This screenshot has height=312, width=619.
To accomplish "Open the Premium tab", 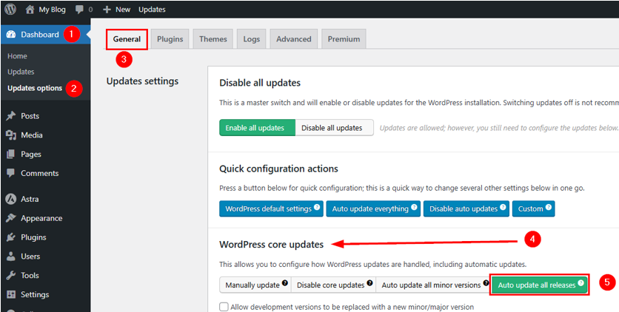I will pyautogui.click(x=344, y=39).
